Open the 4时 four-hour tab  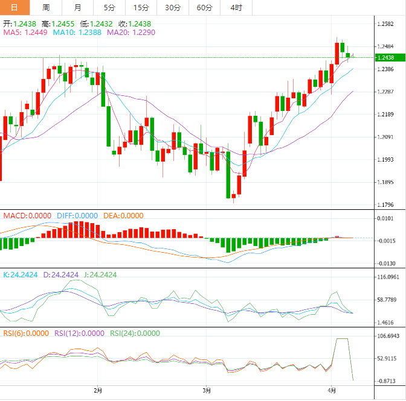click(236, 7)
